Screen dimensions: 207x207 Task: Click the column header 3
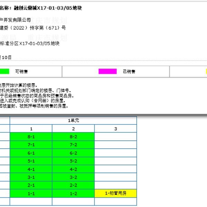pyautogui.click(x=116, y=129)
